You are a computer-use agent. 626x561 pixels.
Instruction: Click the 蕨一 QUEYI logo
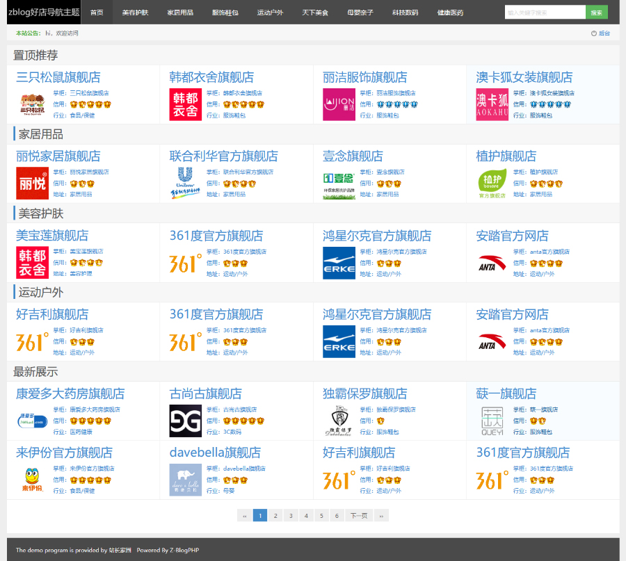492,421
